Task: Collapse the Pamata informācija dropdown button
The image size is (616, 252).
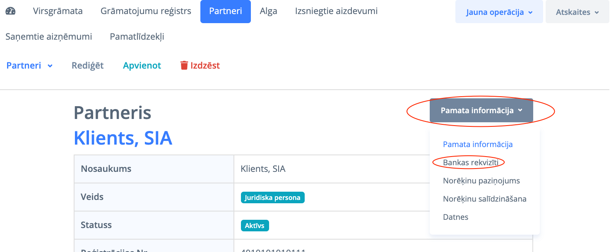Action: tap(481, 110)
